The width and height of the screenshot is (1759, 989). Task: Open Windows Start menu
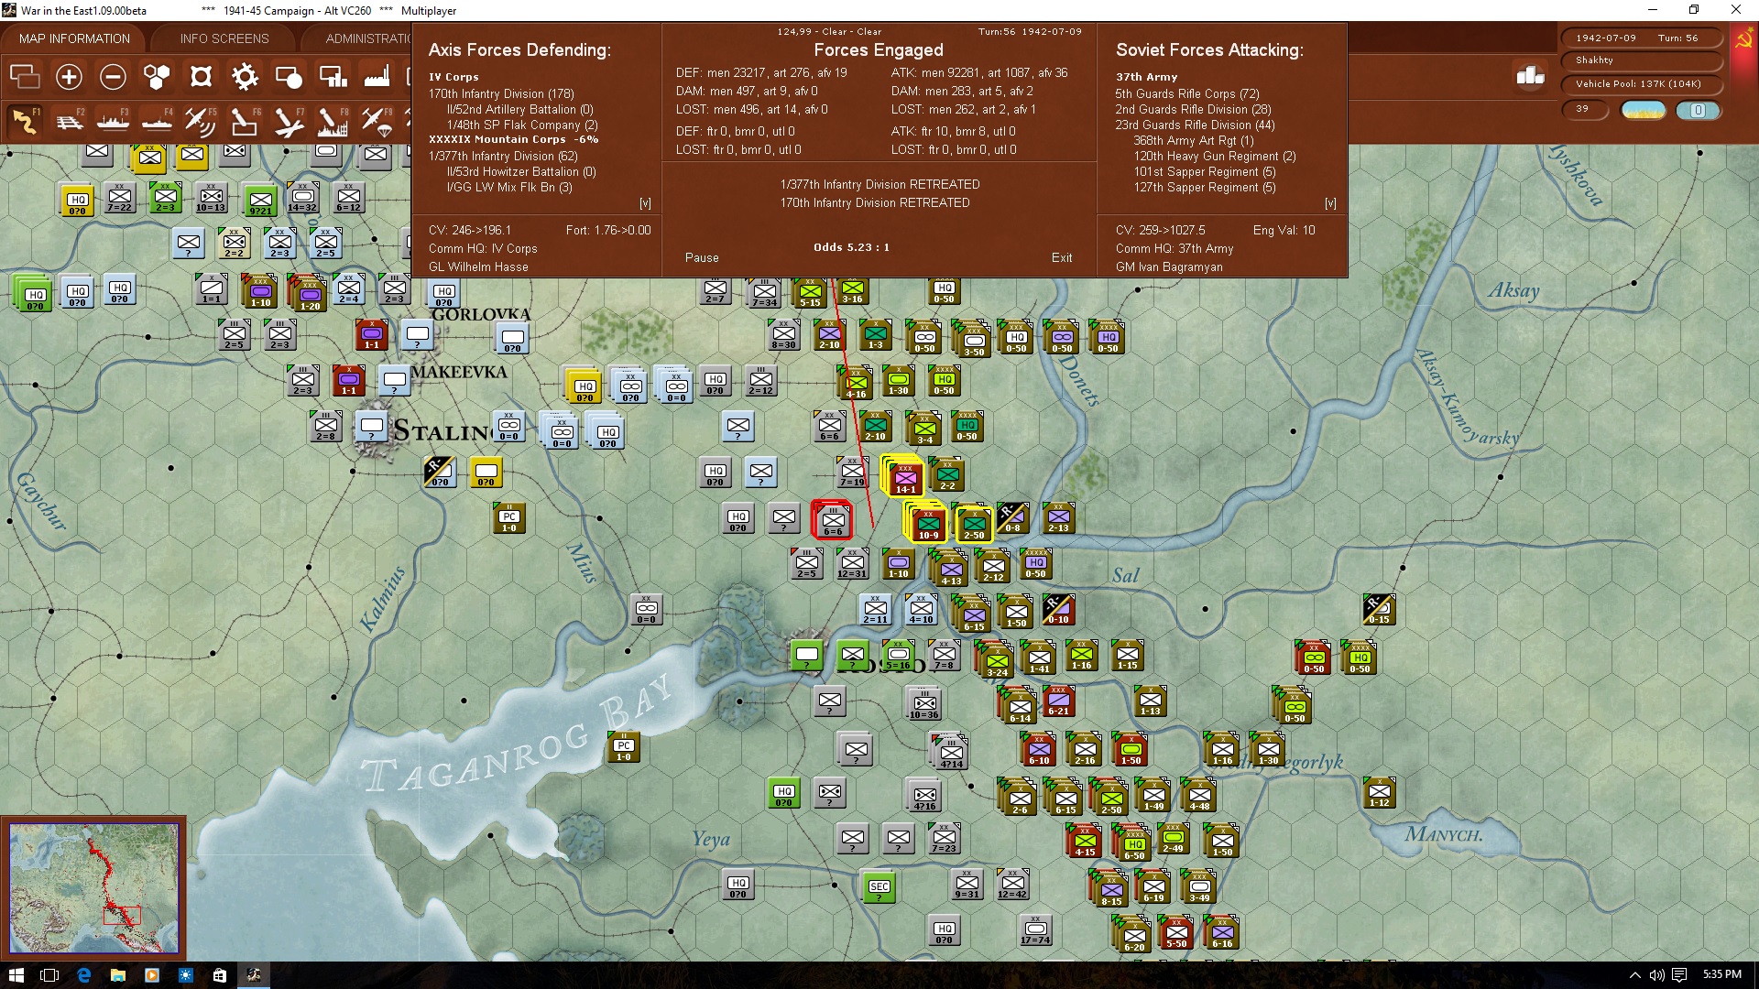click(x=16, y=974)
